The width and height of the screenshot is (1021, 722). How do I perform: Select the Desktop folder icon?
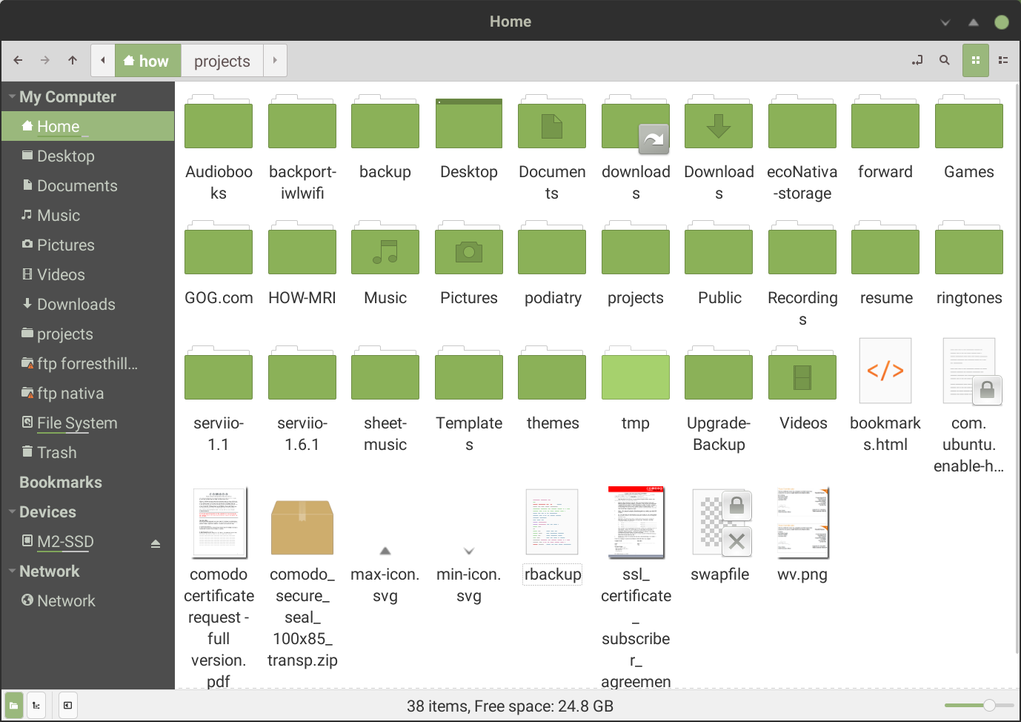click(469, 123)
